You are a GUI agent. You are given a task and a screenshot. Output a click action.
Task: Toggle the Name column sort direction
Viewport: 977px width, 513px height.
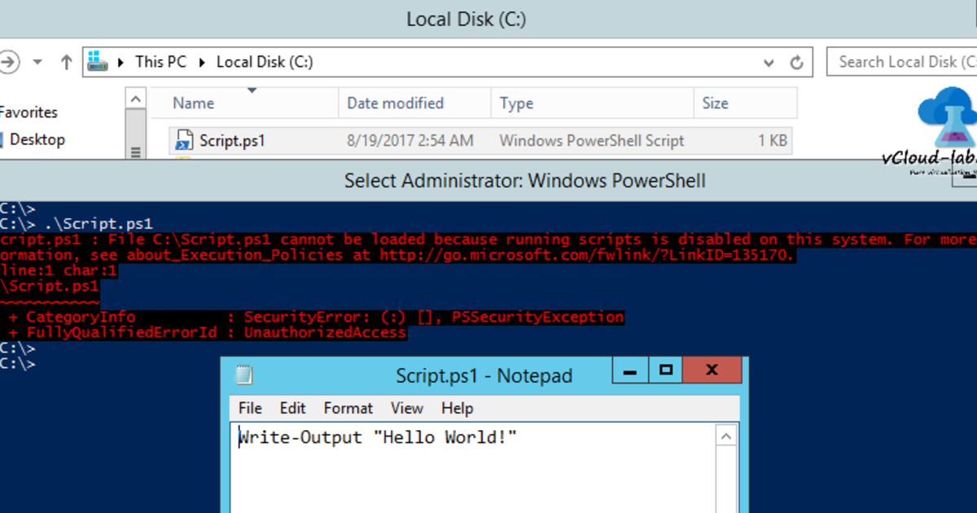click(x=193, y=103)
